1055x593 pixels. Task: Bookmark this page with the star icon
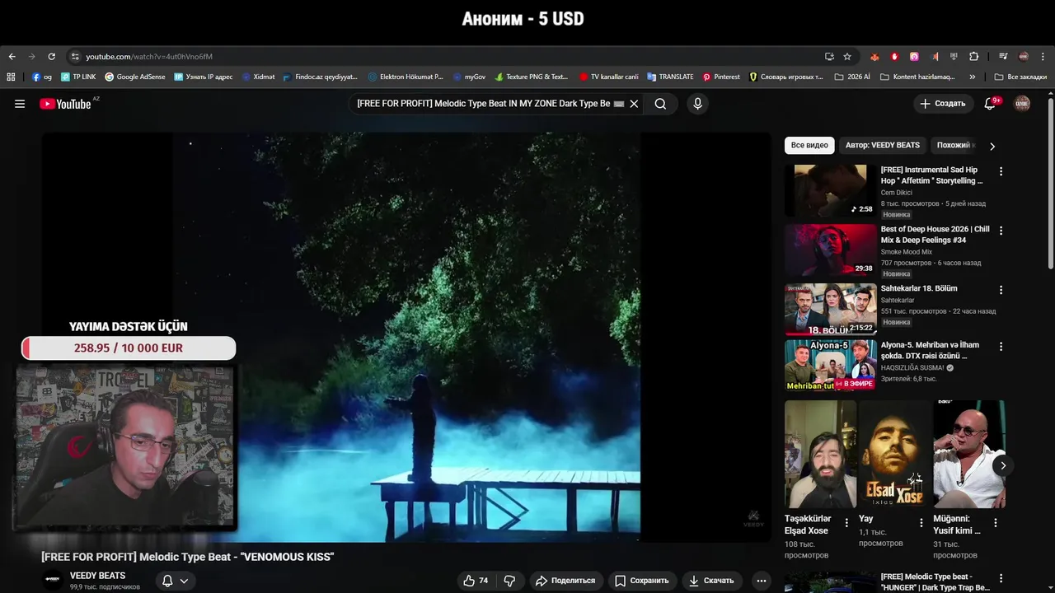847,57
